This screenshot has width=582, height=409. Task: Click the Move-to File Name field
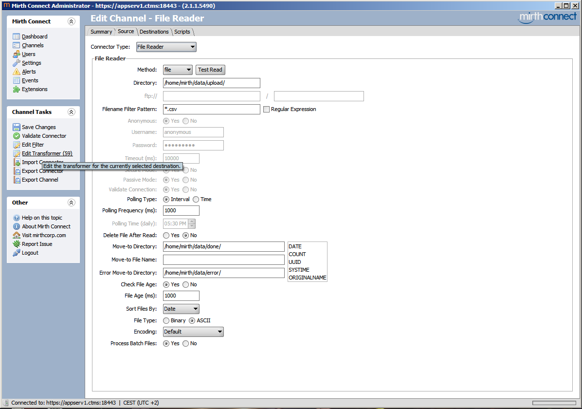(224, 260)
